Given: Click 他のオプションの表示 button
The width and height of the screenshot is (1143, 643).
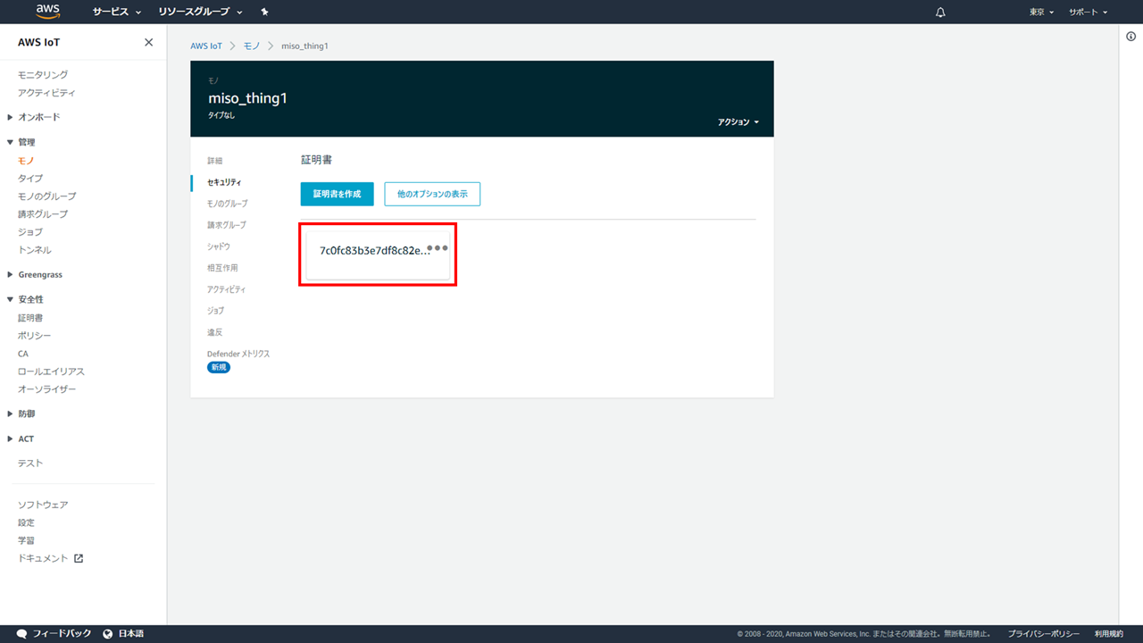Looking at the screenshot, I should coord(432,194).
